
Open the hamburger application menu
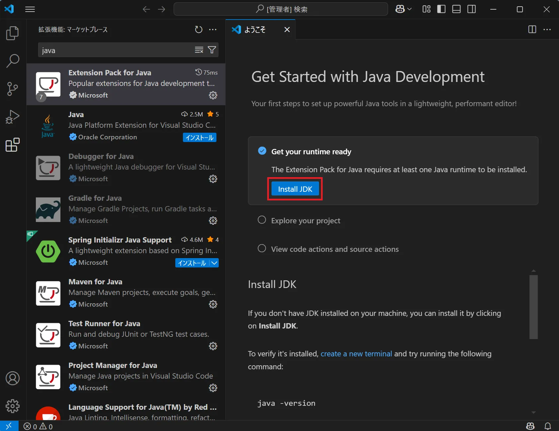(x=30, y=9)
